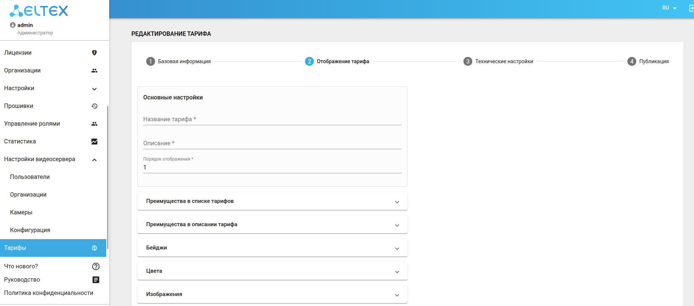The image size is (694, 306).
Task: Click the Statistics chart icon
Action: pyautogui.click(x=94, y=142)
